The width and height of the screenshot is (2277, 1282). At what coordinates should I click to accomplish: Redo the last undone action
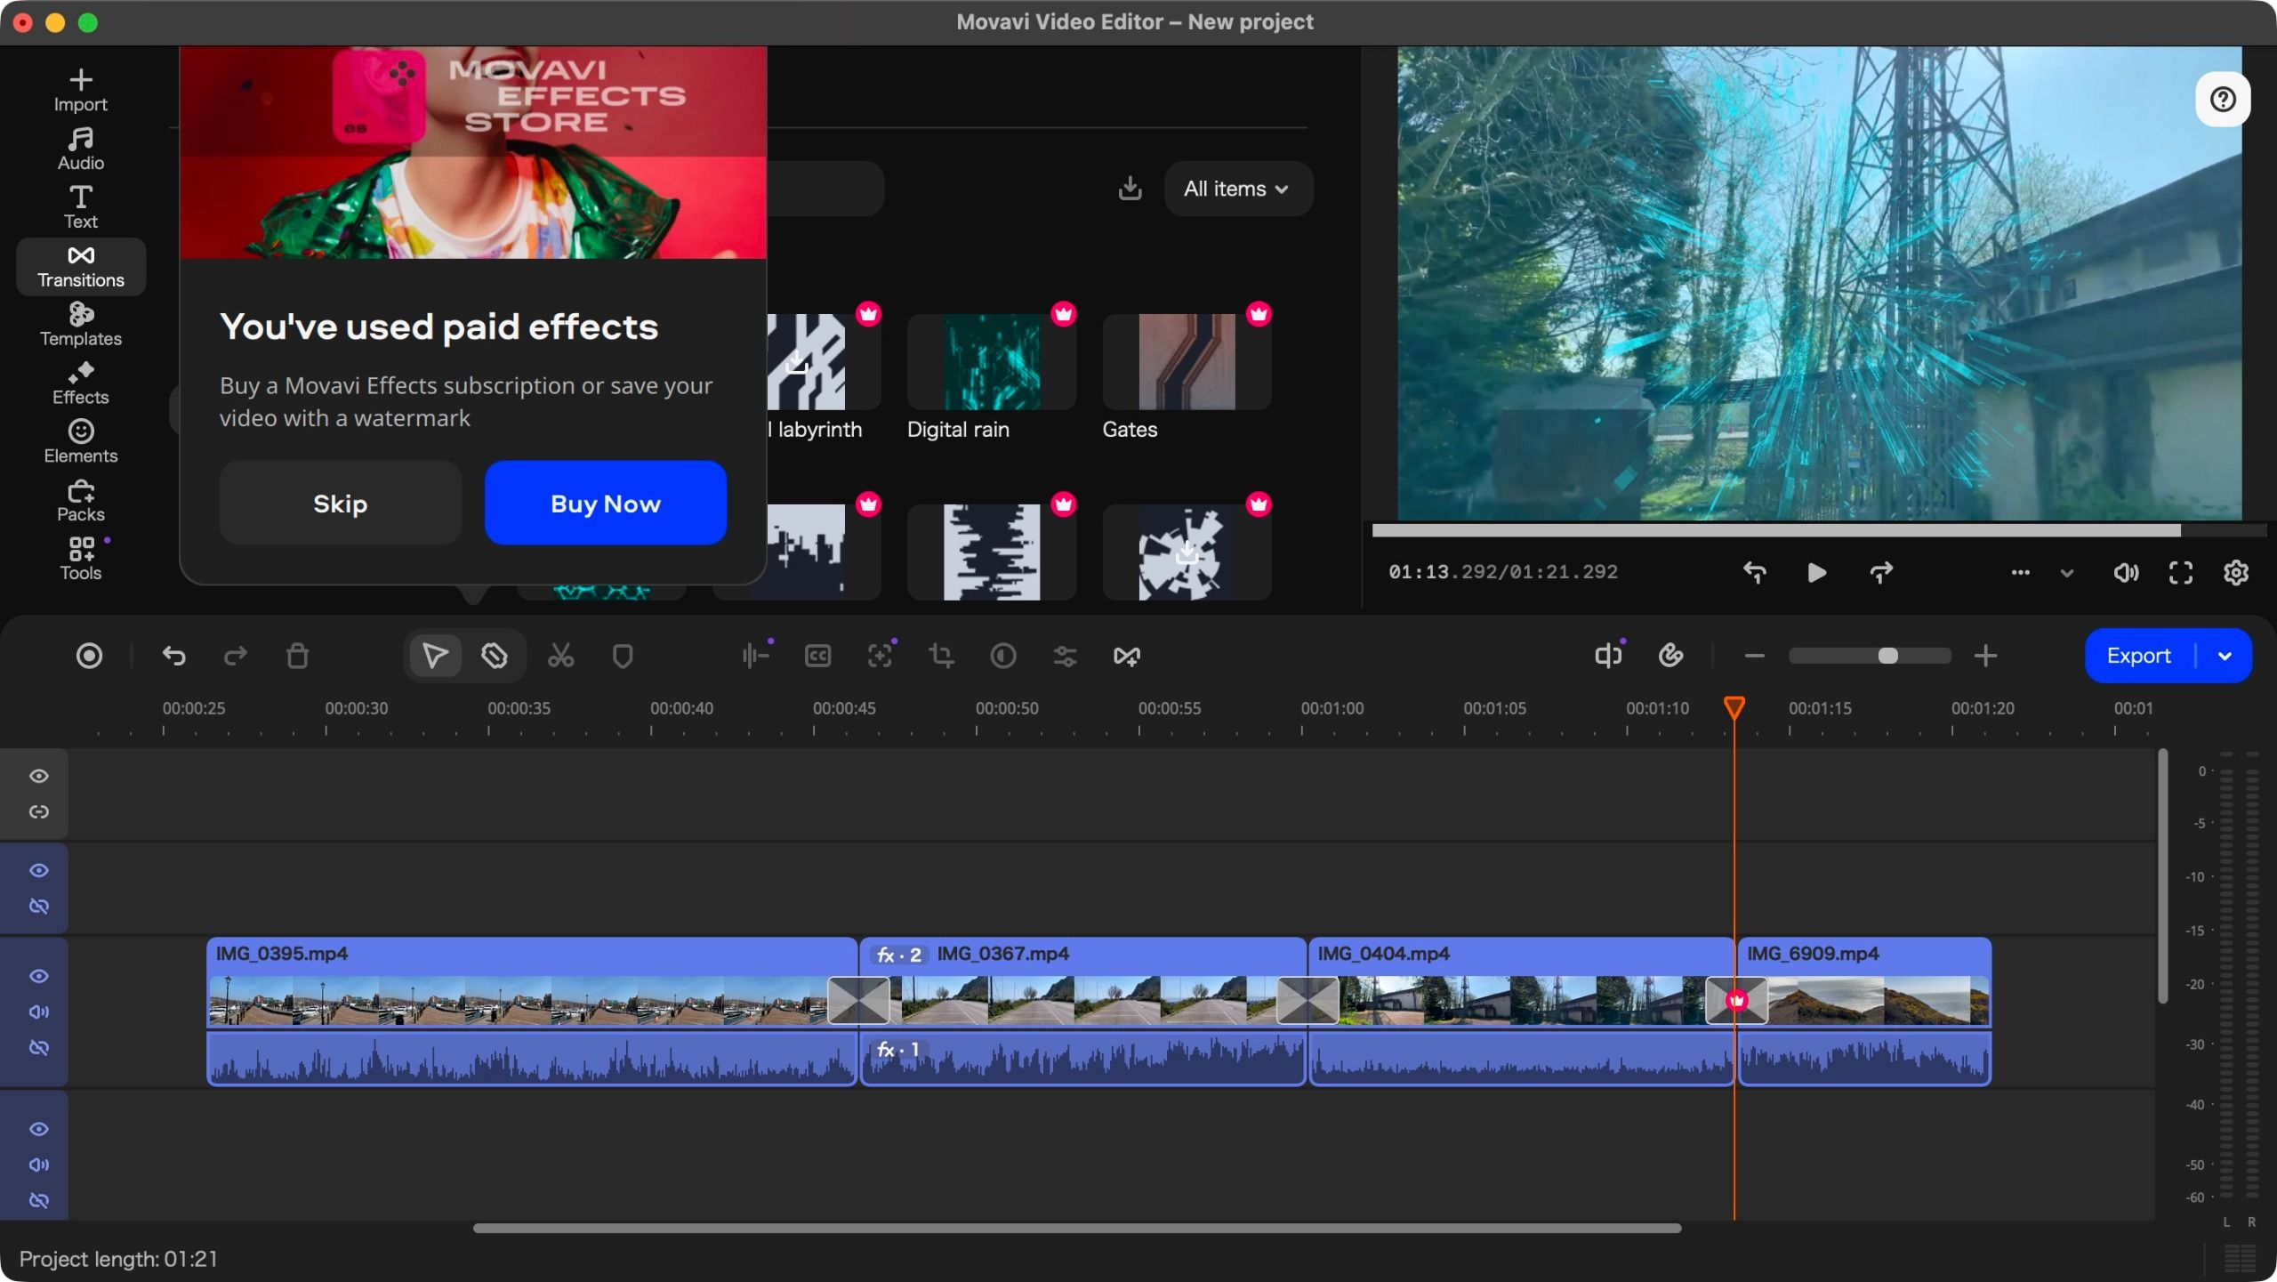pyautogui.click(x=236, y=657)
